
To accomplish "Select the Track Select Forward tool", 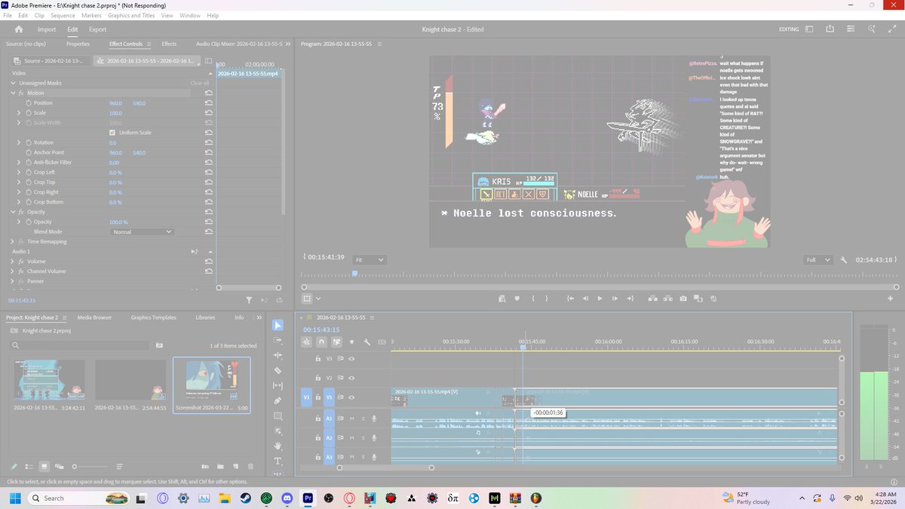I will click(x=278, y=340).
